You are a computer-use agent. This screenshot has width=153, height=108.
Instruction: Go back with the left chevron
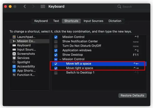(25, 7)
